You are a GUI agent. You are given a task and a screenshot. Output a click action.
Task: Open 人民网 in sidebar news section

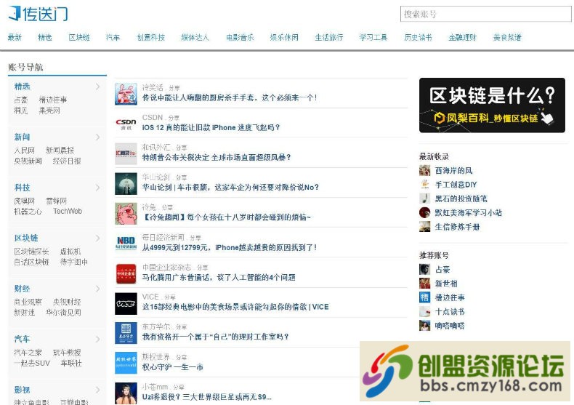point(24,151)
